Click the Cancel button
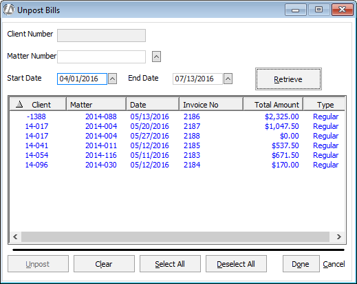Screen dimensions: 357x284 [x=334, y=264]
